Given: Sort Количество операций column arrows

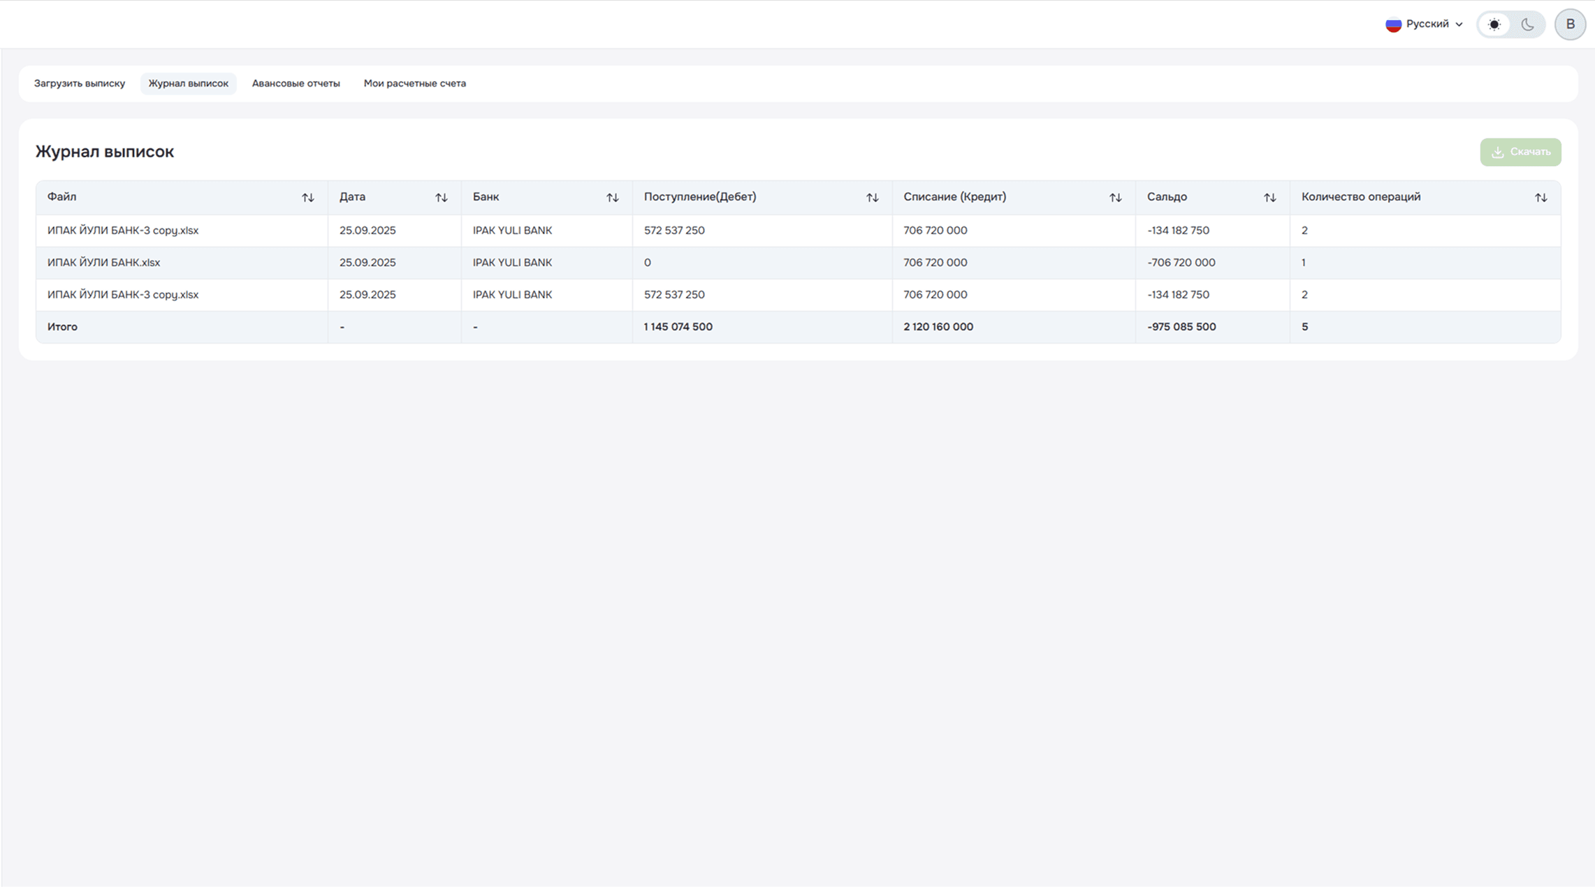Looking at the screenshot, I should click(1541, 198).
